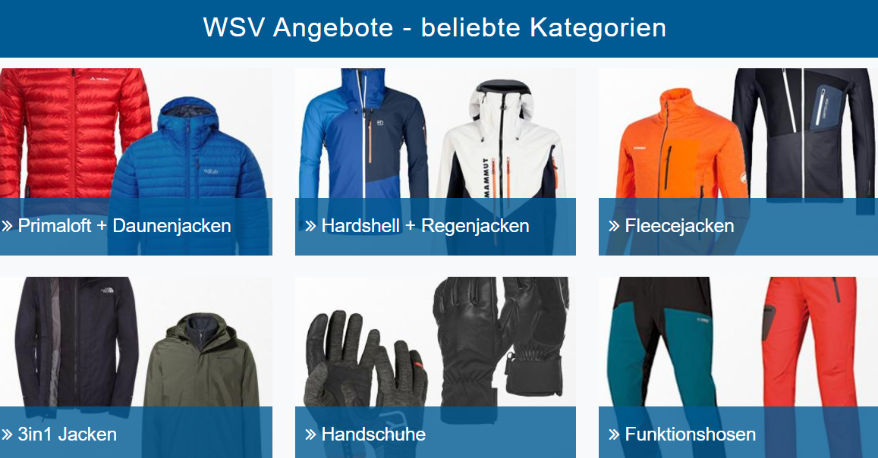Viewport: 878px width, 458px height.
Task: Click the WSV Angebote beliebte Kategorien header
Action: tap(435, 27)
